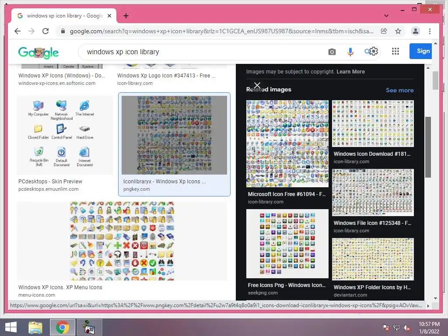The width and height of the screenshot is (448, 336).
Task: Open the PCdesktops Skin Preview image
Action: (65, 135)
